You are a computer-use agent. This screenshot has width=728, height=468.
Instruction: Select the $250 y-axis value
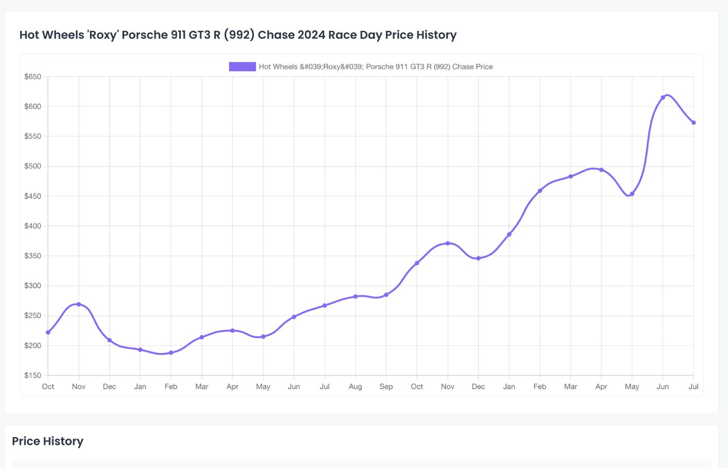[33, 316]
